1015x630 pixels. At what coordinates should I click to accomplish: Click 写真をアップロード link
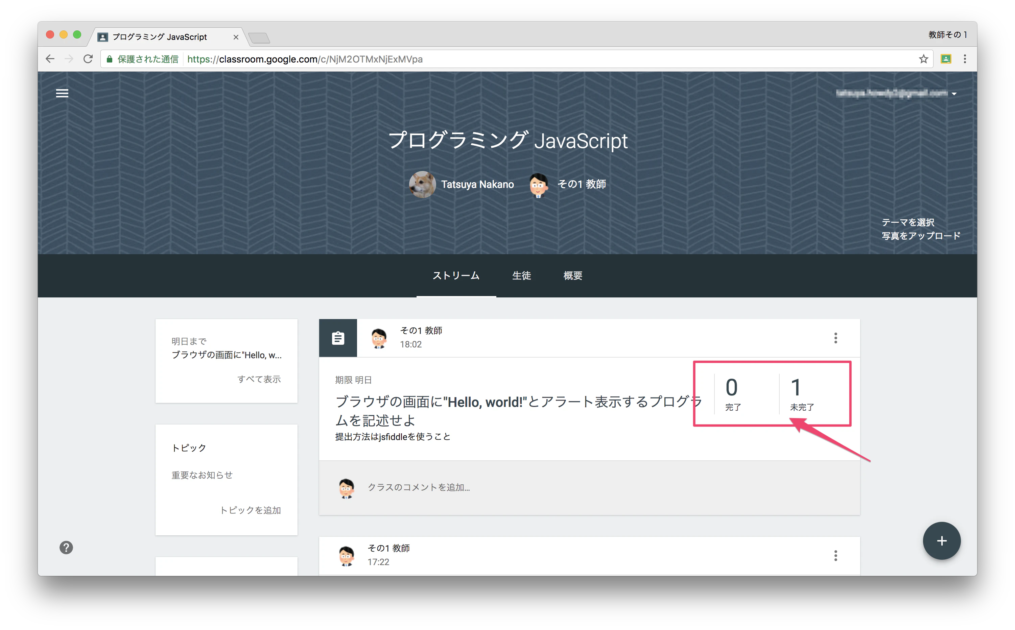(920, 236)
